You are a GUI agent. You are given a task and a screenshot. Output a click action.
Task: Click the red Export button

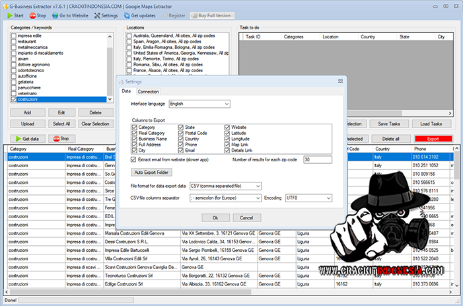pos(433,139)
